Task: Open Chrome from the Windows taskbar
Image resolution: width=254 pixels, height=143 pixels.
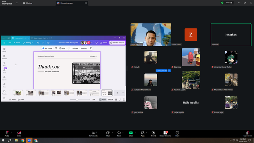Action: click(x=23, y=140)
